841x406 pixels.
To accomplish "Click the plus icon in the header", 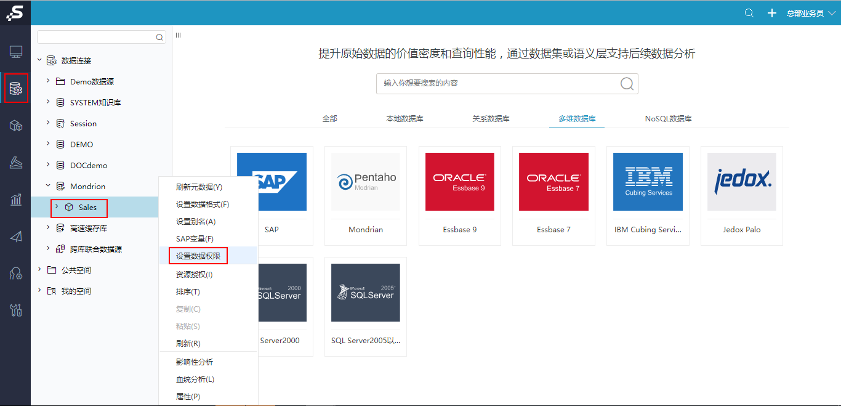I will pyautogui.click(x=772, y=13).
